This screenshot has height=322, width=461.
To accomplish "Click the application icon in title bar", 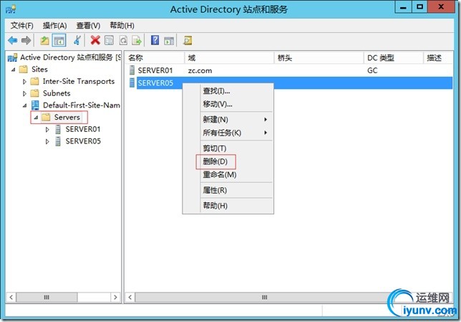I will point(11,9).
